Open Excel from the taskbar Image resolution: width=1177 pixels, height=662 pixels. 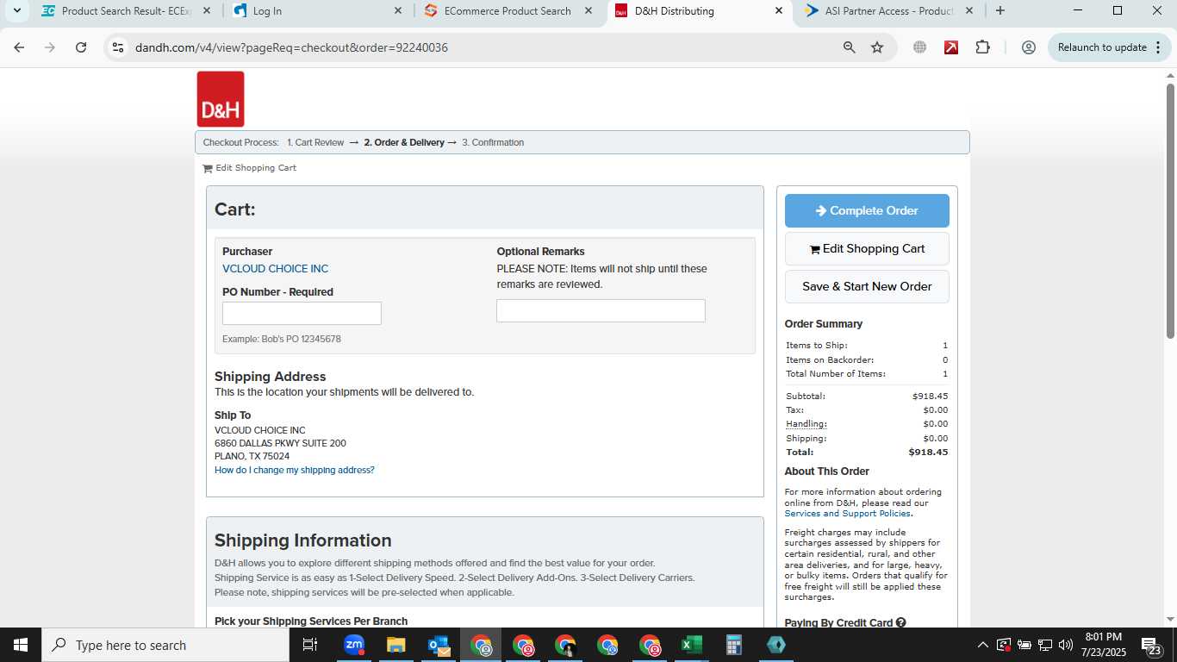tap(691, 645)
